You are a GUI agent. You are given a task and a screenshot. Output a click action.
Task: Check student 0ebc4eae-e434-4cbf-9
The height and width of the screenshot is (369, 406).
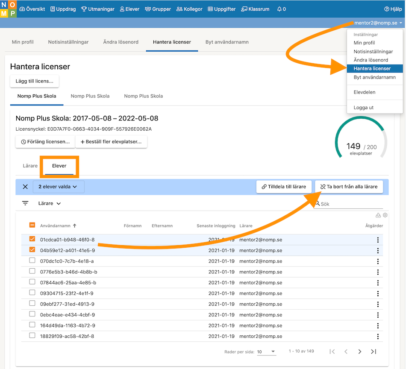[x=32, y=314]
